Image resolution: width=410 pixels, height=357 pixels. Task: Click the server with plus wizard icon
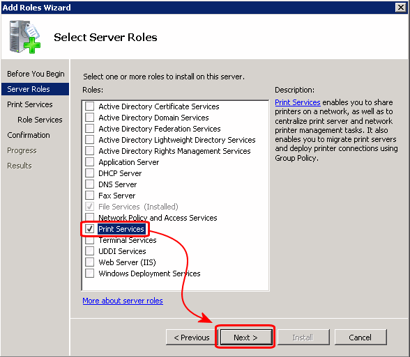coord(25,37)
